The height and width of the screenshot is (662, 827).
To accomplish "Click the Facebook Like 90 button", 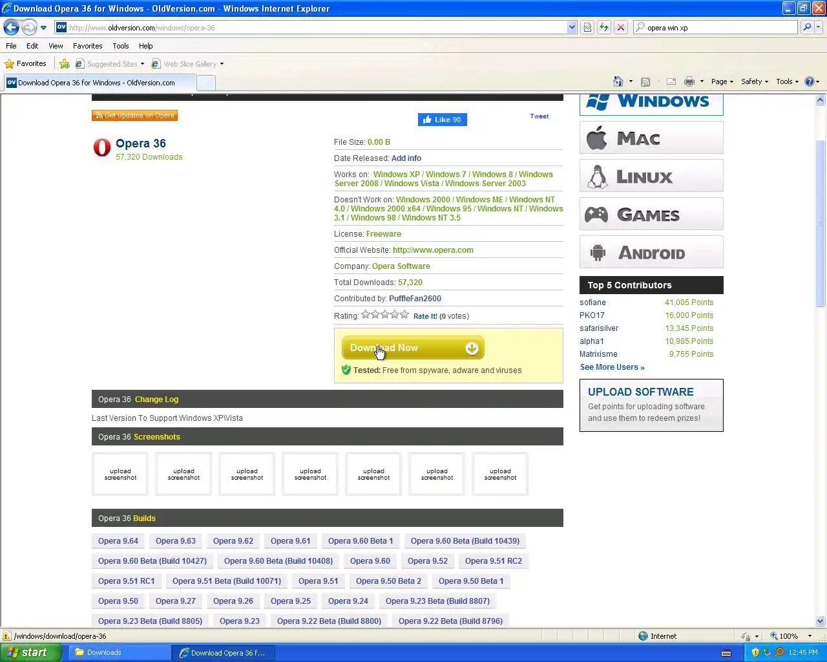I will click(443, 120).
